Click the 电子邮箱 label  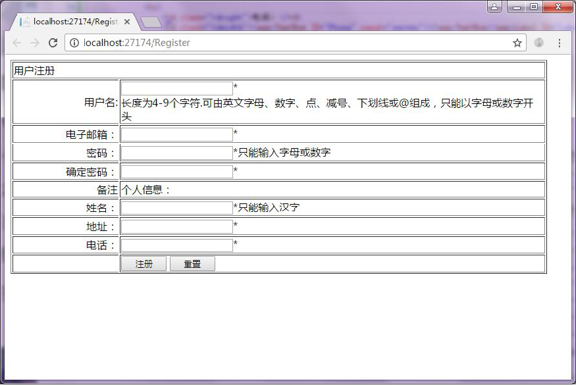tap(92, 134)
